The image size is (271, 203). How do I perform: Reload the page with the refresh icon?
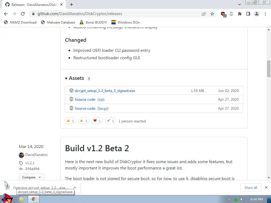point(23,14)
